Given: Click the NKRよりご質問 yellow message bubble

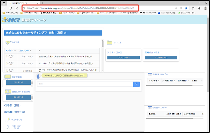Looking at the screenshot, I should (65, 76).
